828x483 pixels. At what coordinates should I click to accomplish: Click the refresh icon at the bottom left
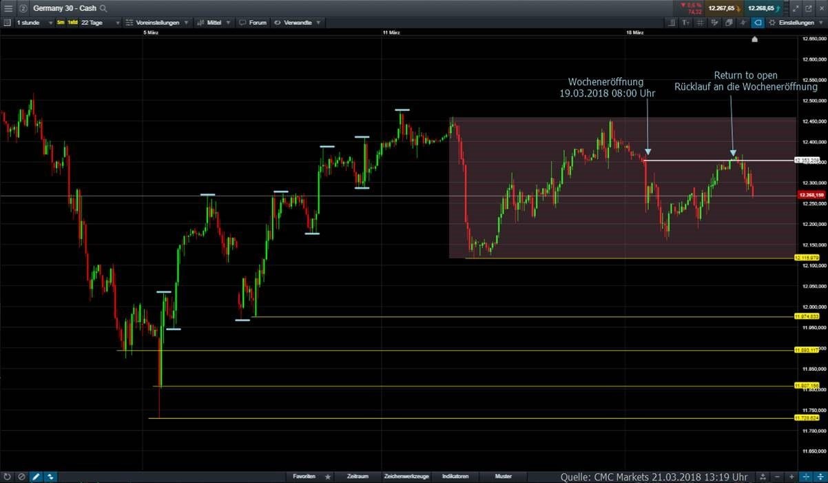click(7, 476)
